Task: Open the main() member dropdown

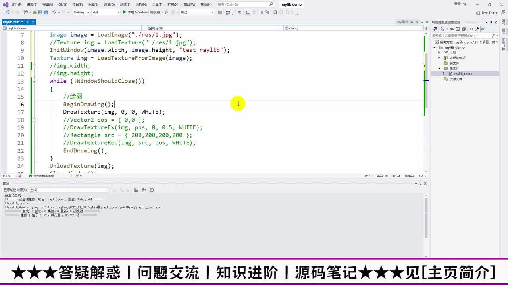Action: click(x=354, y=28)
